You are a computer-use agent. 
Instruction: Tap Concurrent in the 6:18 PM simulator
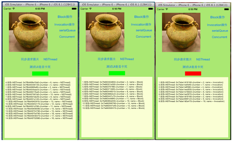(x=144, y=37)
